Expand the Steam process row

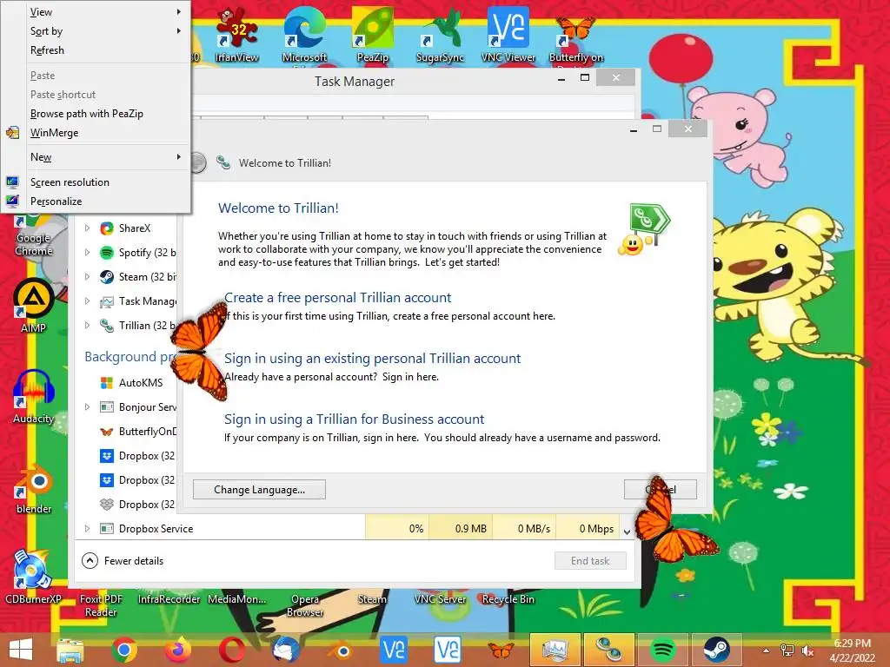coord(87,277)
